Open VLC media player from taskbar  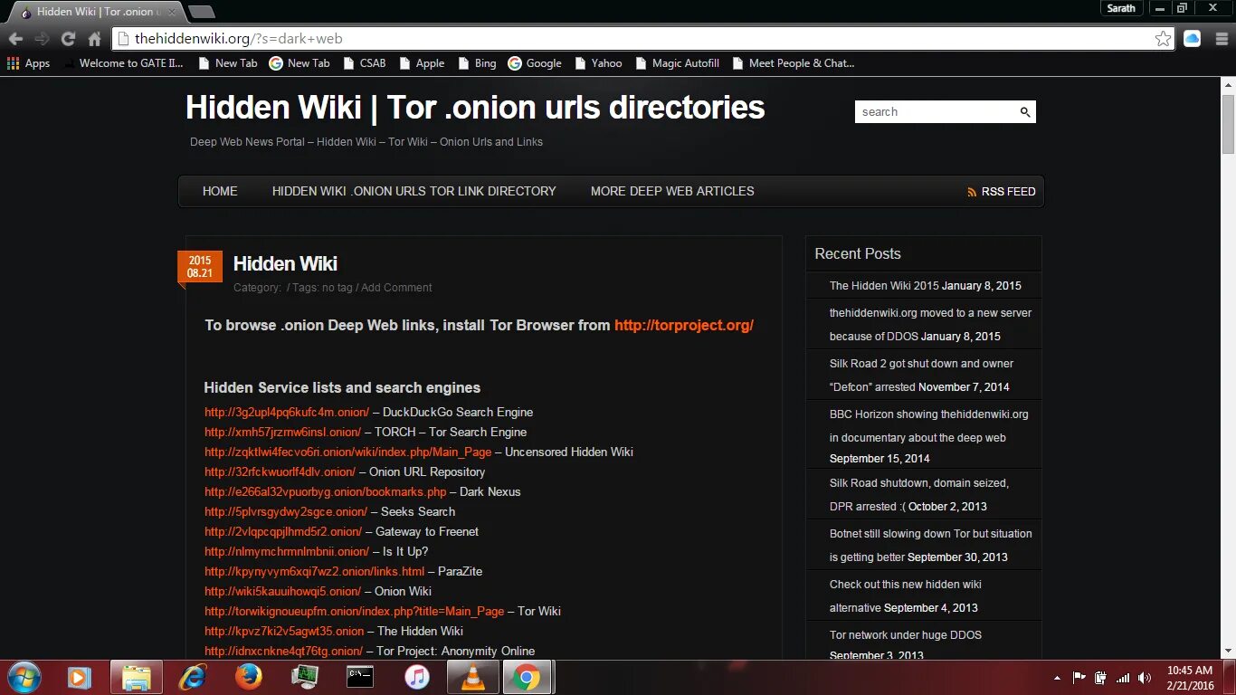click(472, 677)
